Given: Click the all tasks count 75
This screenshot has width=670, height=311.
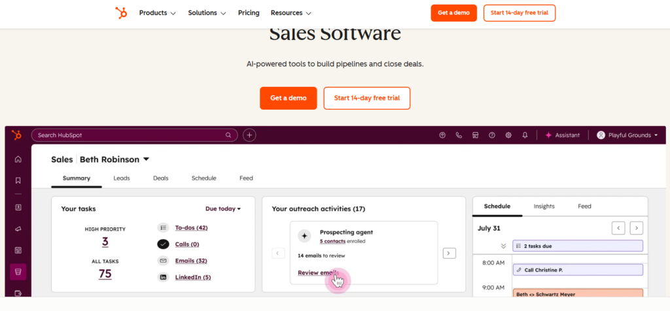Looking at the screenshot, I should tap(105, 274).
